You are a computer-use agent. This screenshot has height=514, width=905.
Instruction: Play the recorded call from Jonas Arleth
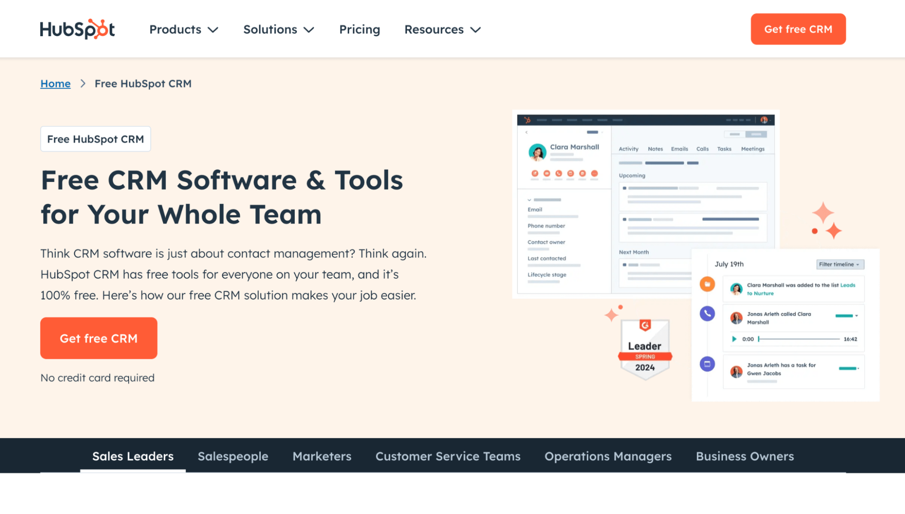[734, 339]
